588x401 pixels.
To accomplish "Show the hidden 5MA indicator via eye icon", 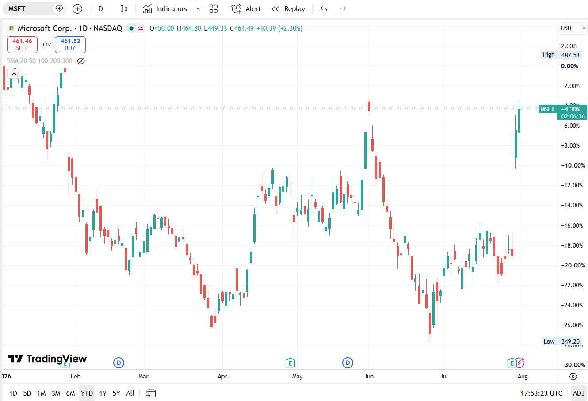I will pos(81,61).
